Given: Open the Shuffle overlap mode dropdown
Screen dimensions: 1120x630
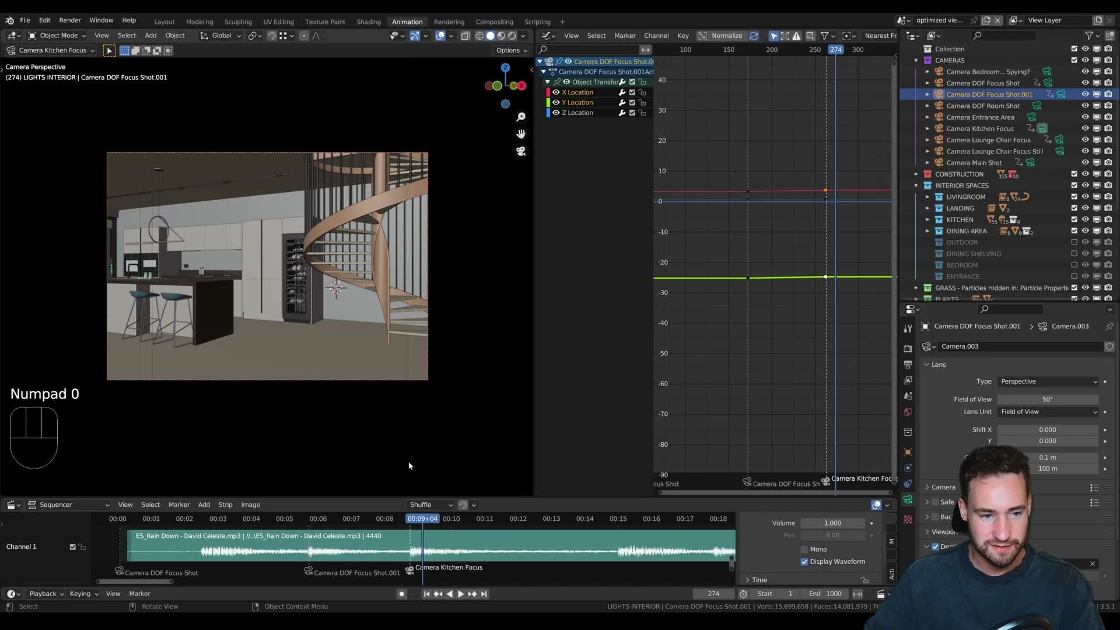Looking at the screenshot, I should click(x=430, y=505).
